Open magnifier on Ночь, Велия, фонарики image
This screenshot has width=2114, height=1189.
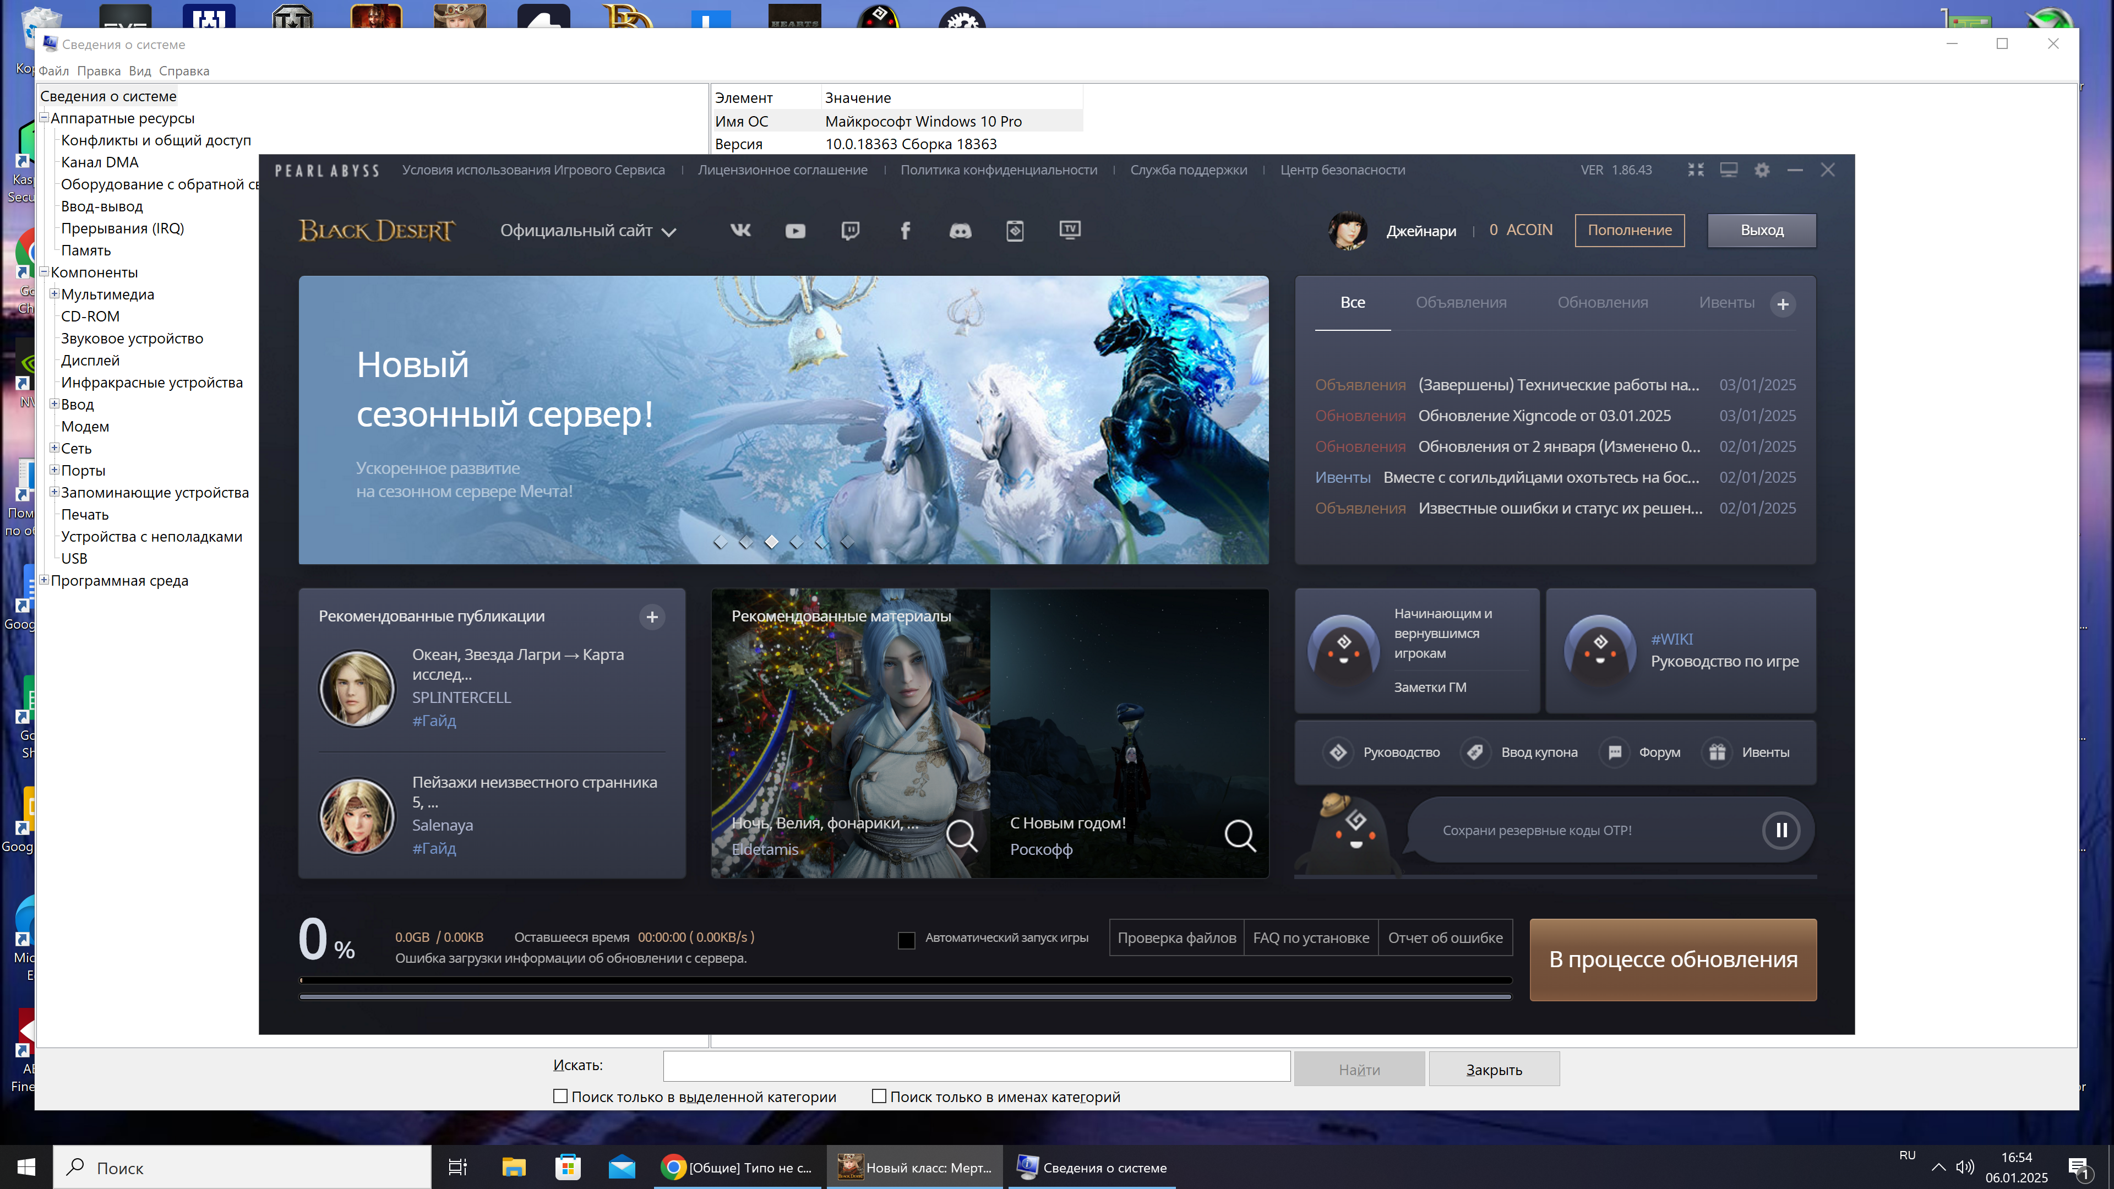coord(961,836)
